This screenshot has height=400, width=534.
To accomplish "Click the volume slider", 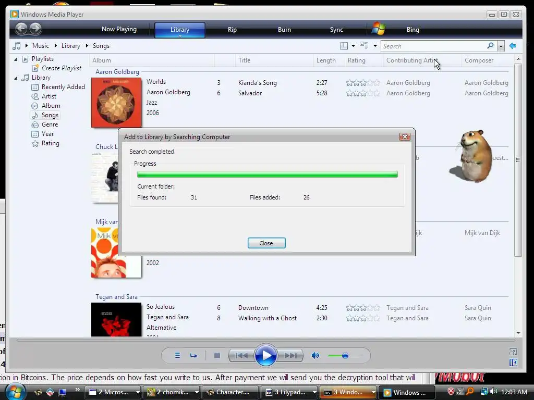I will coord(345,356).
